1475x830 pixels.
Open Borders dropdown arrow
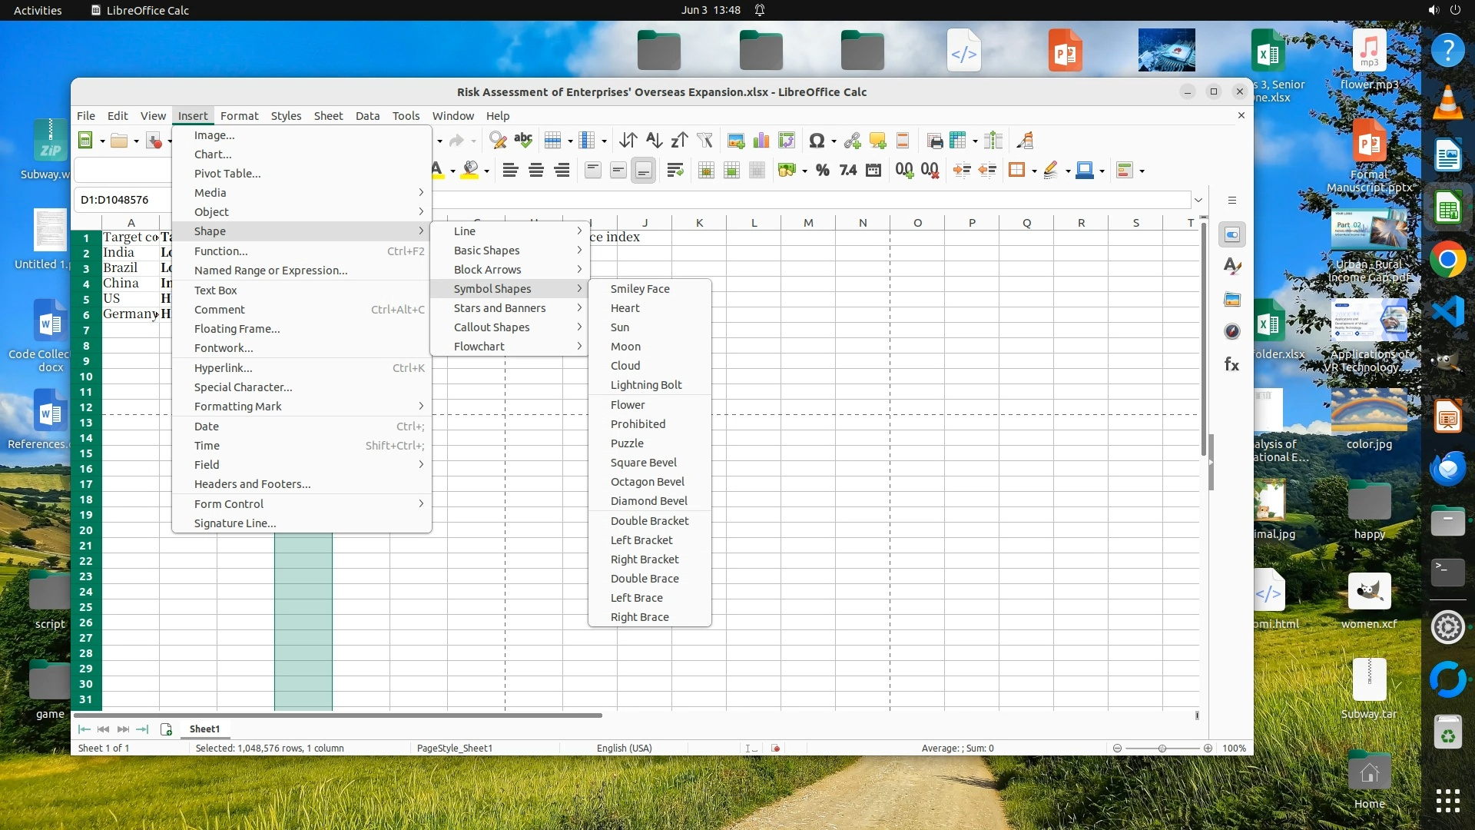click(1035, 171)
